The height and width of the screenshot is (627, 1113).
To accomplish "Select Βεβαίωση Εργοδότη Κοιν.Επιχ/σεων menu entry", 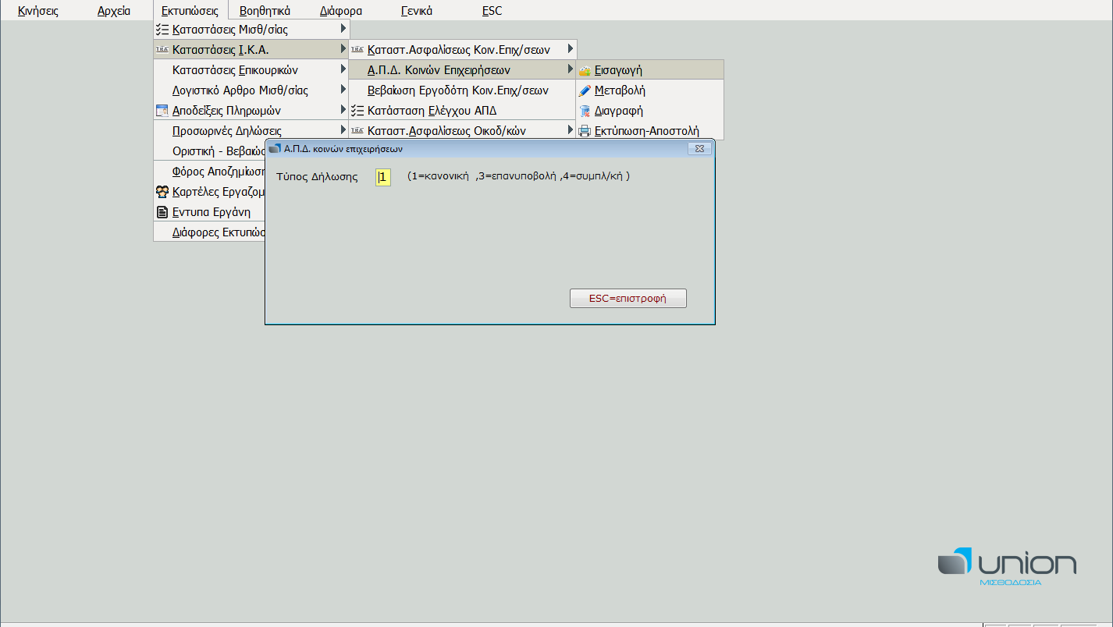I will pos(458,90).
